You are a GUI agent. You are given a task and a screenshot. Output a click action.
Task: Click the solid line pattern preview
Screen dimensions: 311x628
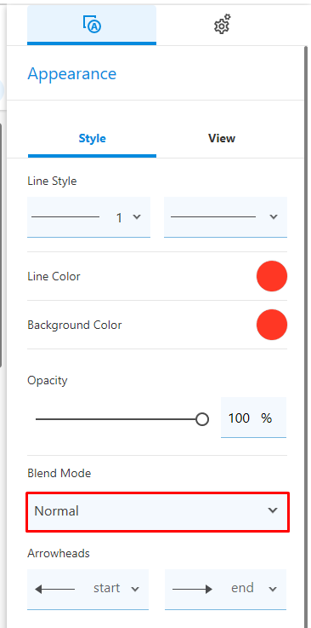[213, 217]
